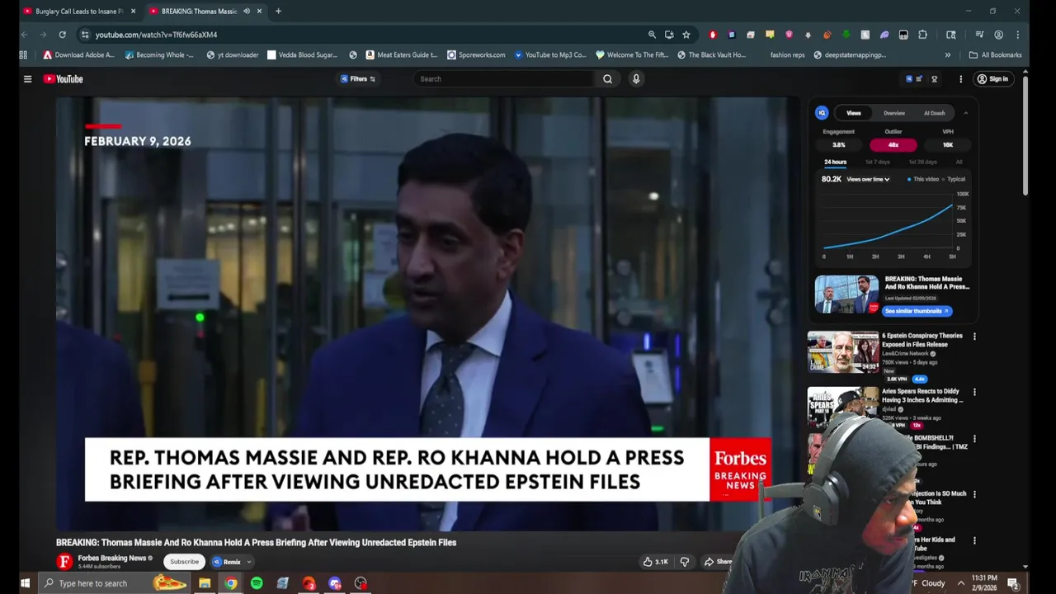Expand the Remix dropdown arrow

pyautogui.click(x=248, y=562)
